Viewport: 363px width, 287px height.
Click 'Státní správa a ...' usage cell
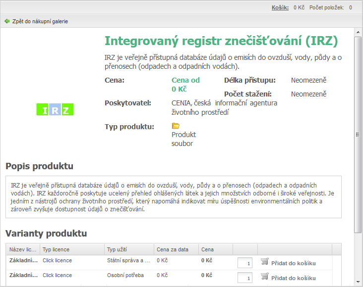(x=128, y=260)
